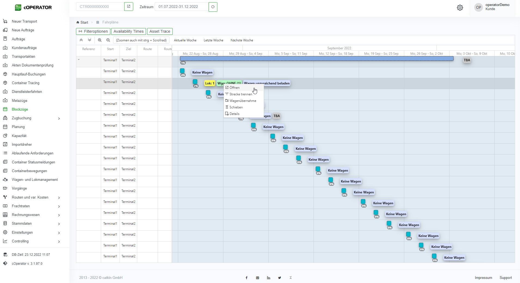Image resolution: width=520 pixels, height=283 pixels.
Task: Choose Öffnen from the context menu
Action: [x=235, y=88]
